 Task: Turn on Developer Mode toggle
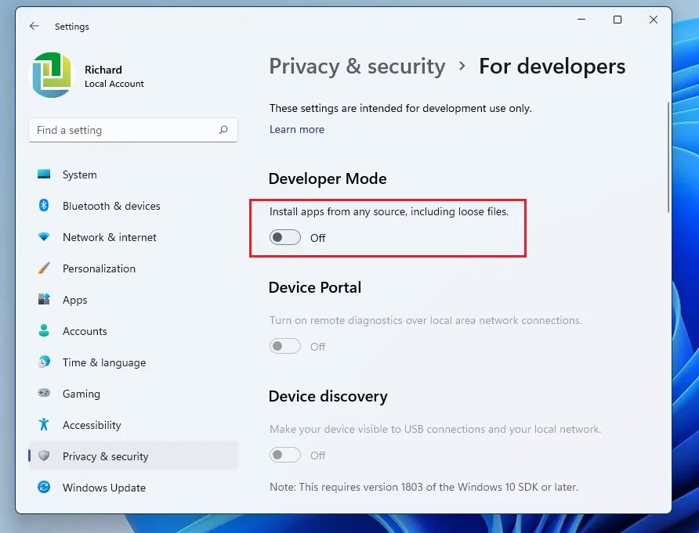coord(285,237)
